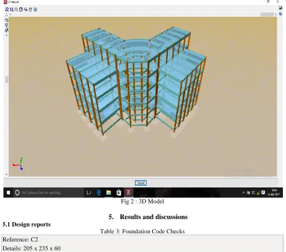Click the 3D building model in viewport
This screenshot has height=252, width=286.
(136, 81)
